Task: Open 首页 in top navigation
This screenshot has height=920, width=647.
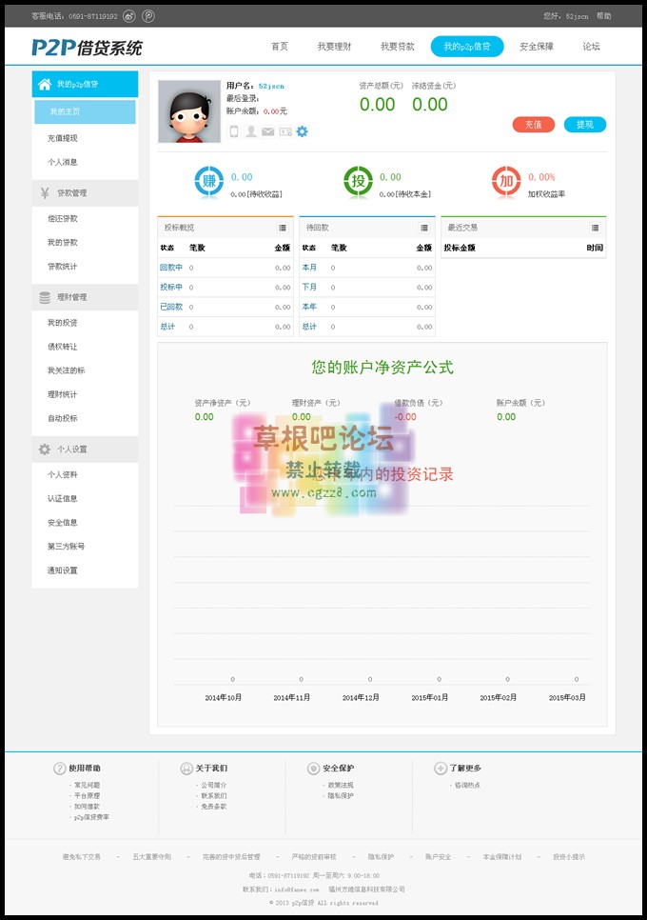Action: pos(280,47)
